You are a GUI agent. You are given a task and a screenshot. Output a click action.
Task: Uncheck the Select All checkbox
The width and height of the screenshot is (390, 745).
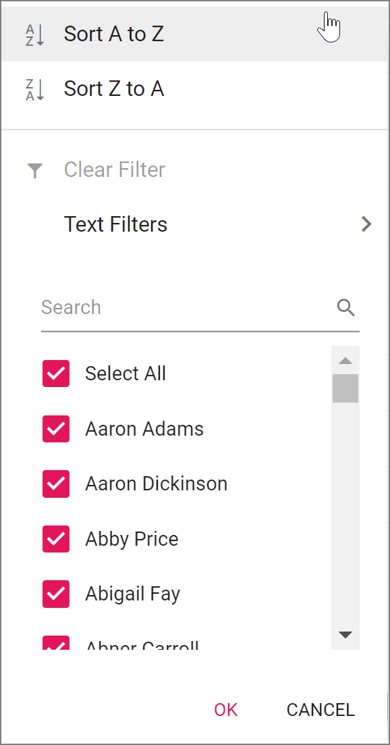(x=56, y=374)
